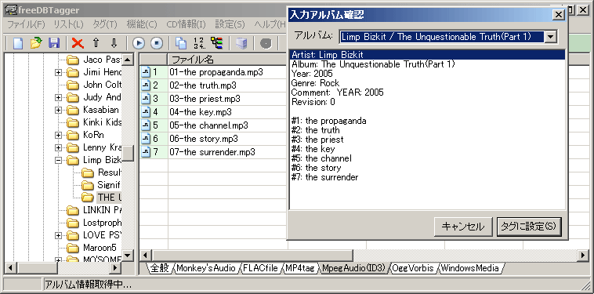
Task: Click folder icon next to LINKIN PA
Action: point(73,210)
